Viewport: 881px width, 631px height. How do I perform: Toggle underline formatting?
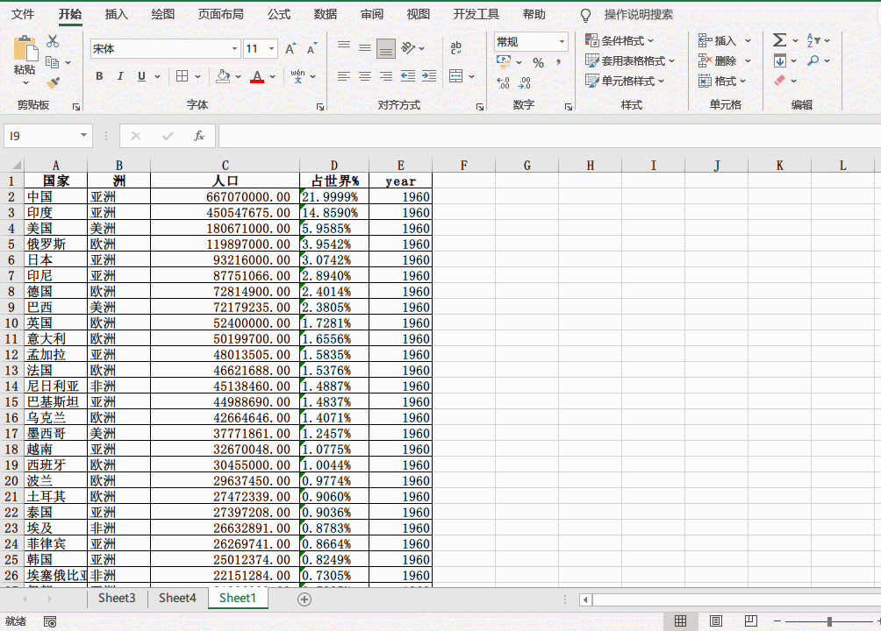[141, 75]
